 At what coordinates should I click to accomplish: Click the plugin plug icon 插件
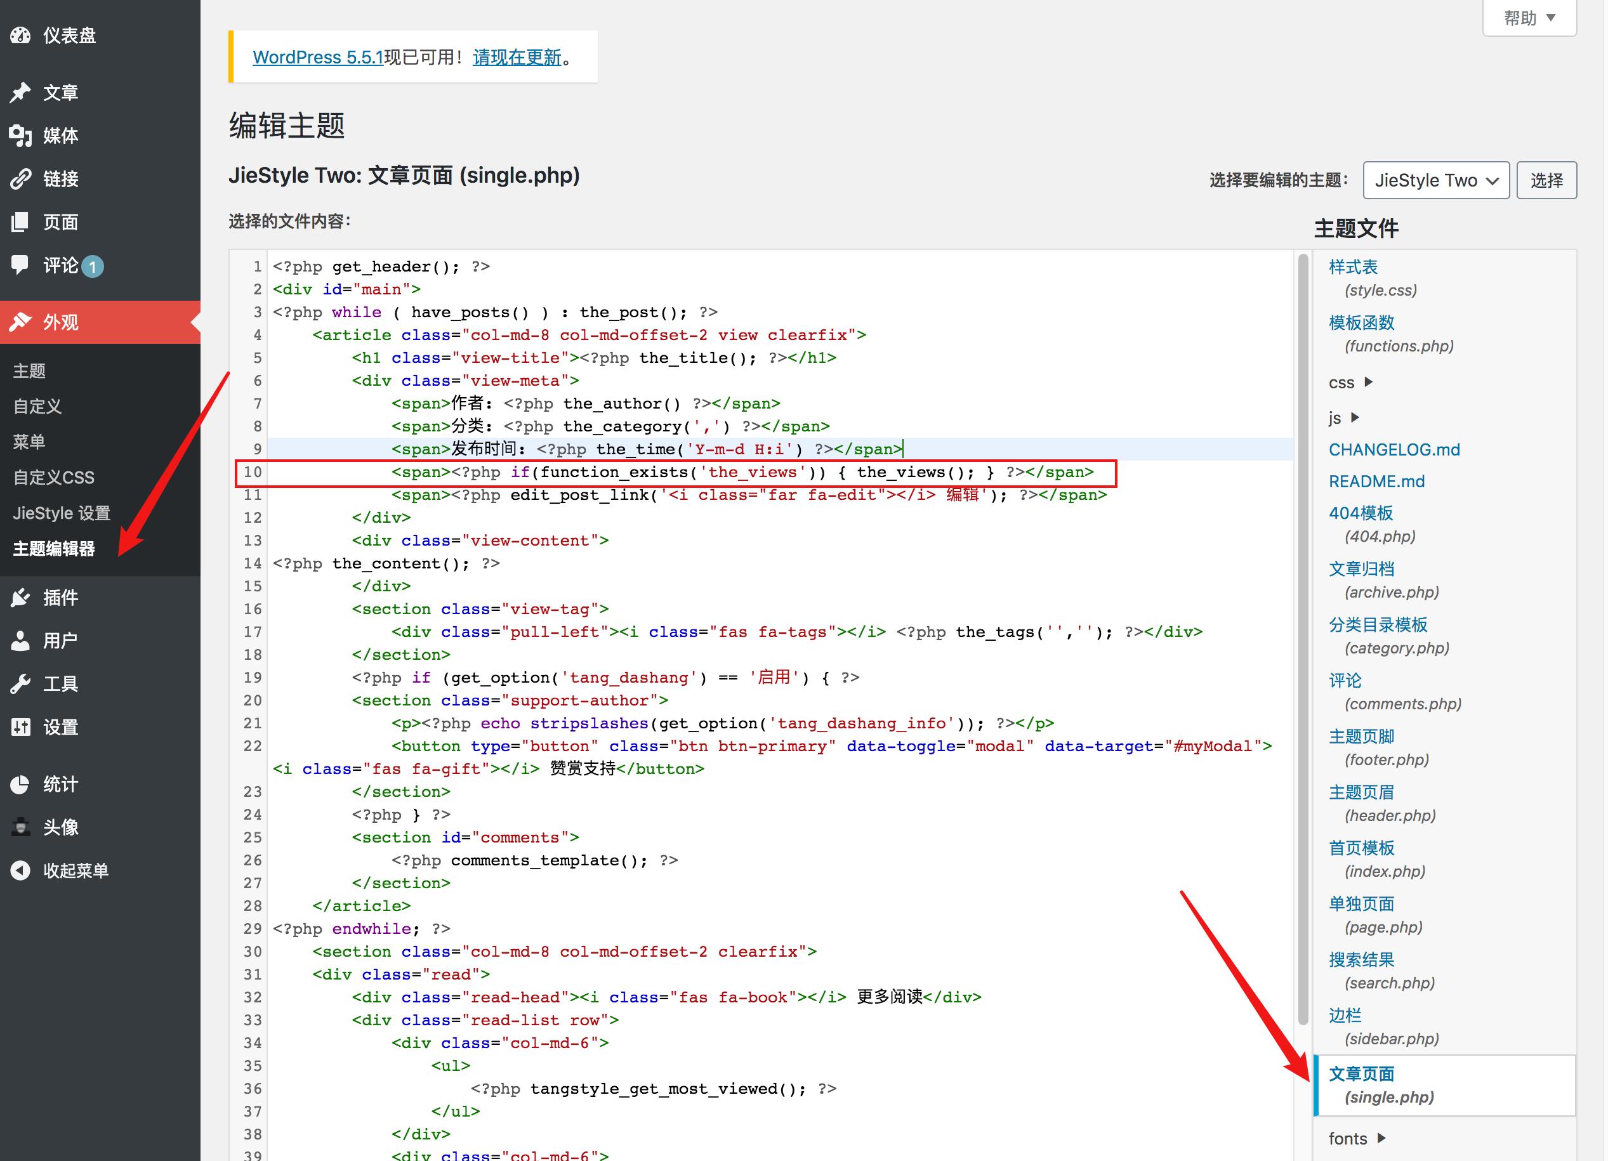click(x=20, y=598)
